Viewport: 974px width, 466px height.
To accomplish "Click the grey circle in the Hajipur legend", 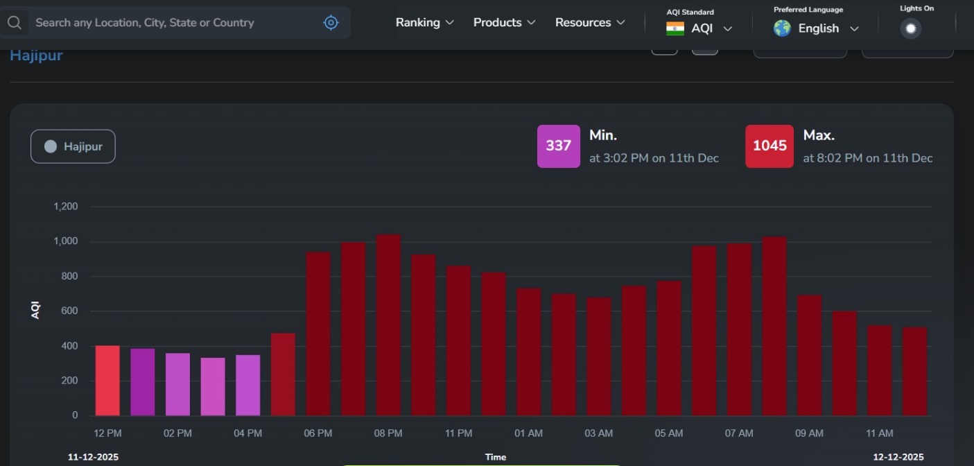I will (x=51, y=146).
